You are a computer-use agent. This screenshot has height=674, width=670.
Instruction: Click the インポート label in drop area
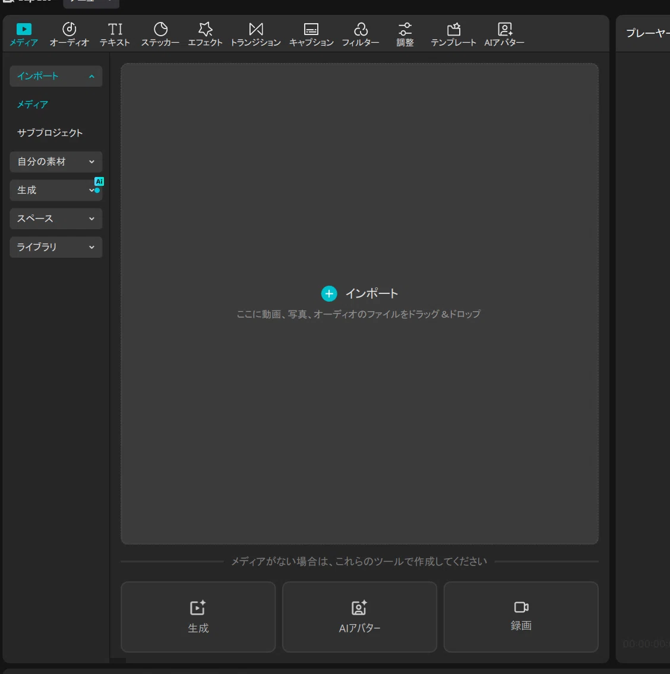tap(372, 293)
